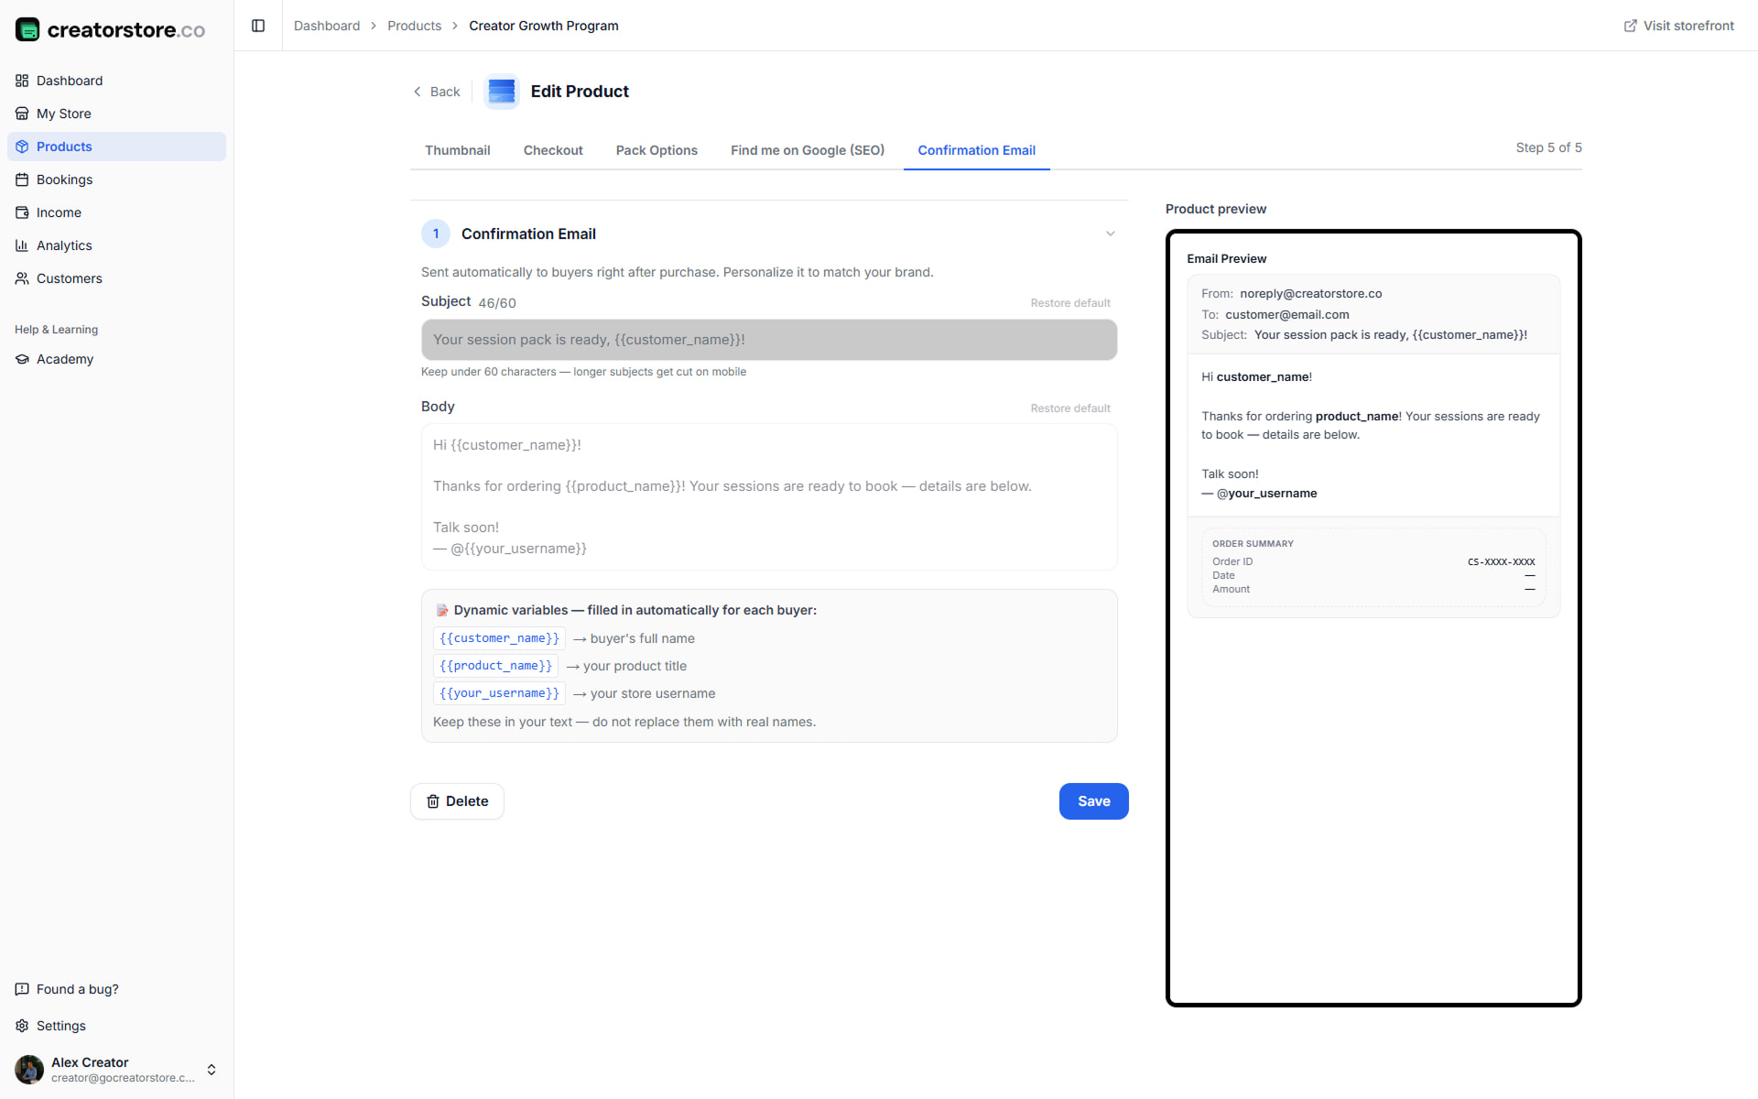Click the creatorstore.co logo
1758x1099 pixels.
pyautogui.click(x=110, y=29)
